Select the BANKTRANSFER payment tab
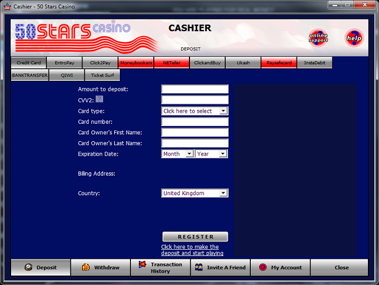Viewport: 379px width, 285px height. pos(30,75)
